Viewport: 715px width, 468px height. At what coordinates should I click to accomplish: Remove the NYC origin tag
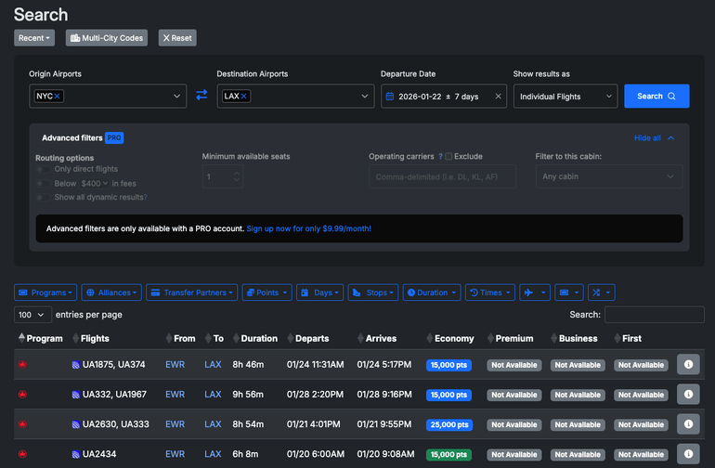58,96
